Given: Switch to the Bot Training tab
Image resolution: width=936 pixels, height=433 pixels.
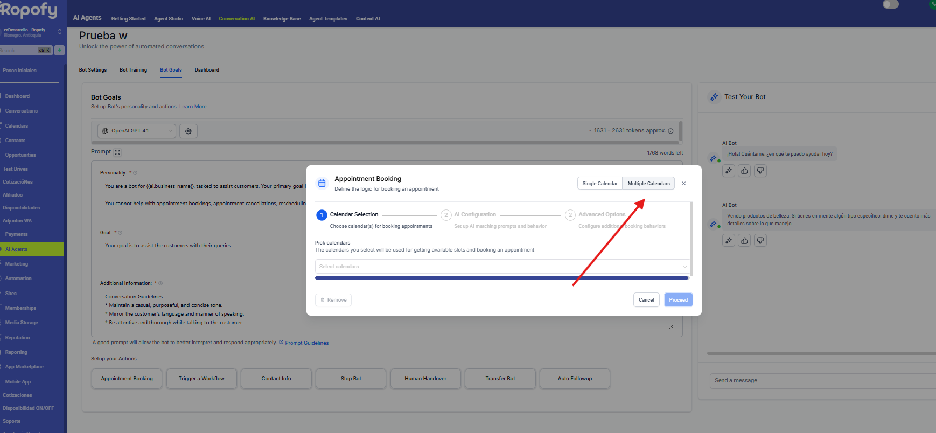Looking at the screenshot, I should pos(133,70).
